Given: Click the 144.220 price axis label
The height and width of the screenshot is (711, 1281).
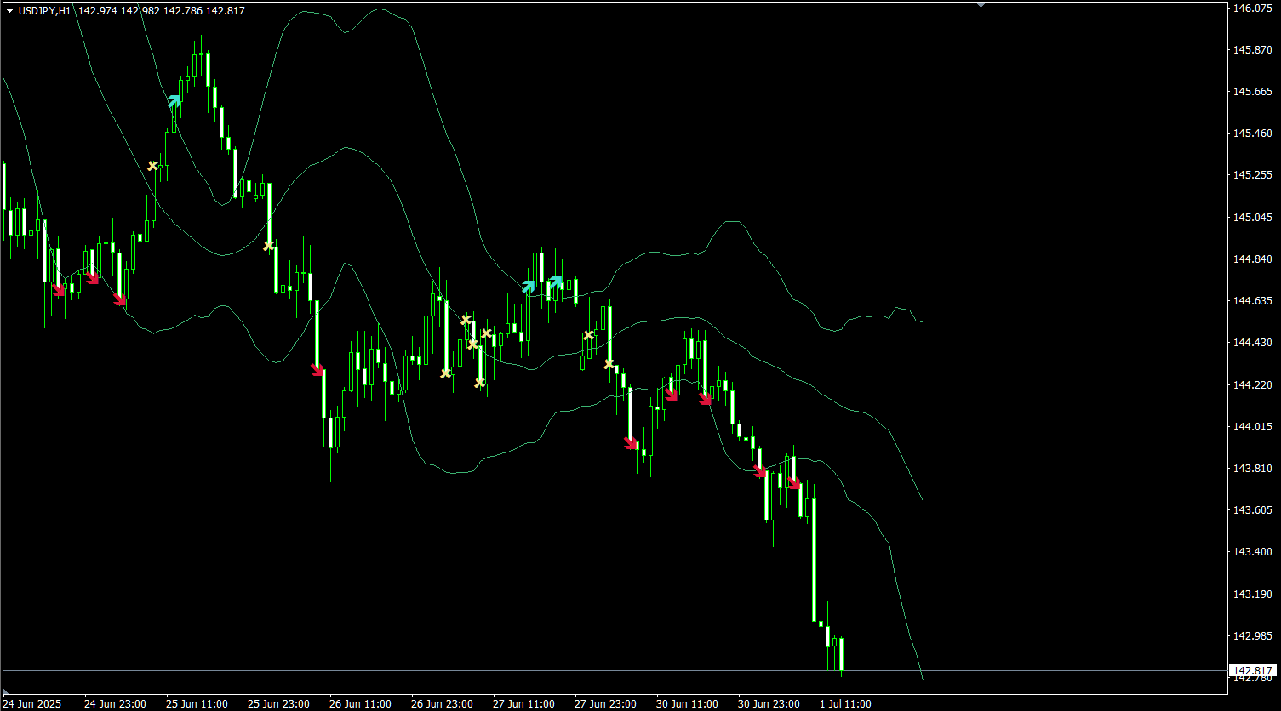Looking at the screenshot, I should click(x=1252, y=385).
